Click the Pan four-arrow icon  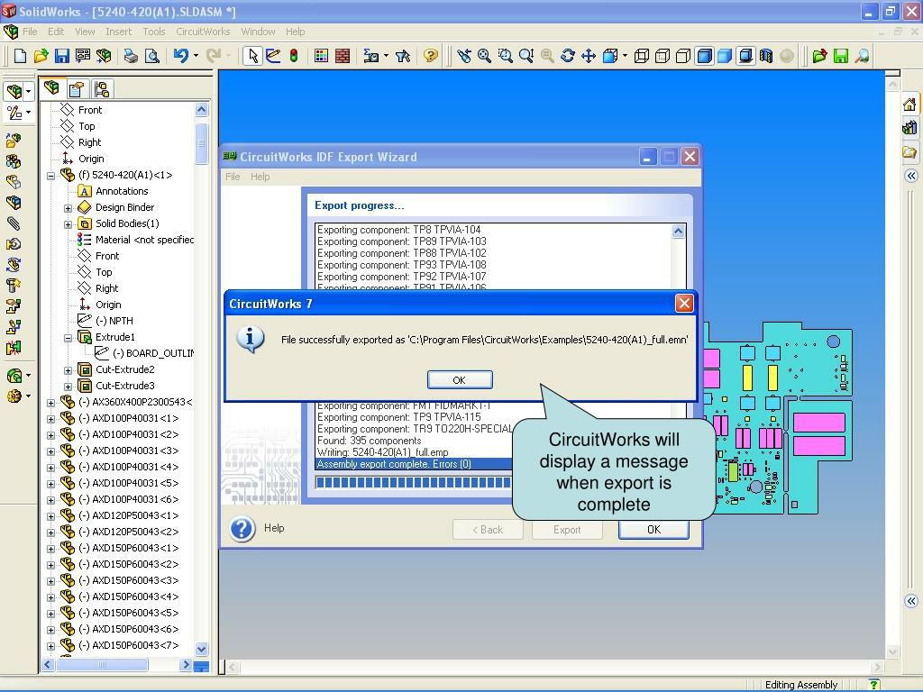[588, 56]
